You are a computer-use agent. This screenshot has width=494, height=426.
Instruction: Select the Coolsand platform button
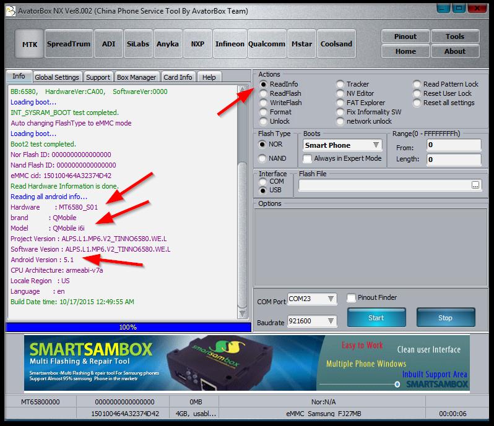[x=336, y=44]
